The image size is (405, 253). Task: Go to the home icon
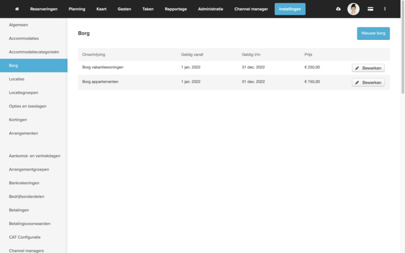click(x=17, y=9)
